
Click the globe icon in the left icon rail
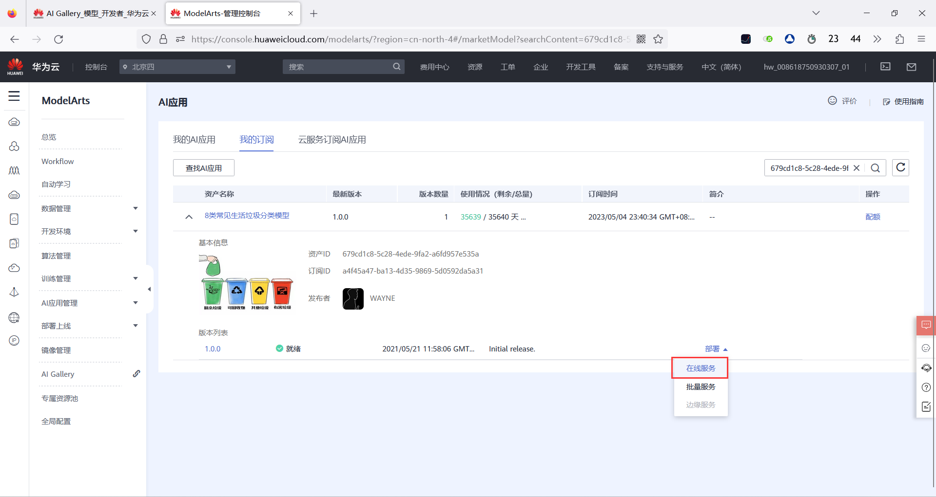[14, 317]
